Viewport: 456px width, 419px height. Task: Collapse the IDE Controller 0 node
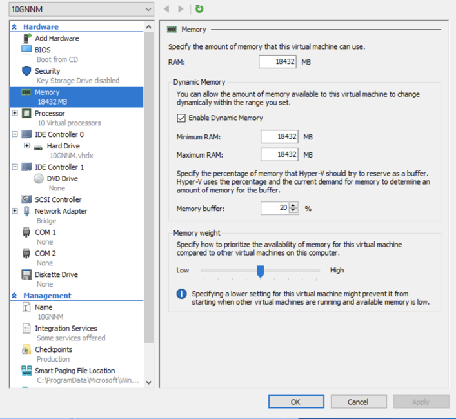tap(15, 134)
